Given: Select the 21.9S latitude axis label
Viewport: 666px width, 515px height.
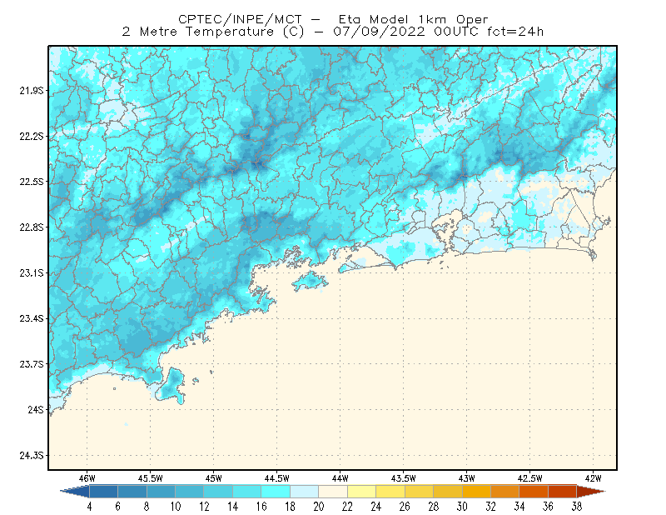Looking at the screenshot, I should coord(32,91).
